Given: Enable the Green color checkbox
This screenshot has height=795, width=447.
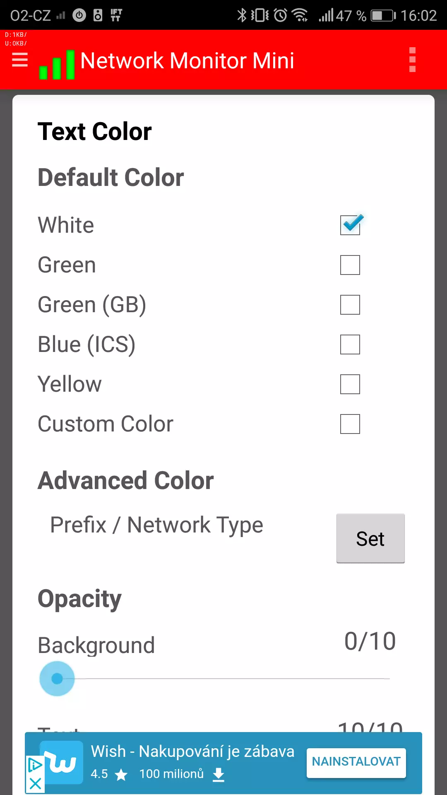Looking at the screenshot, I should point(350,265).
